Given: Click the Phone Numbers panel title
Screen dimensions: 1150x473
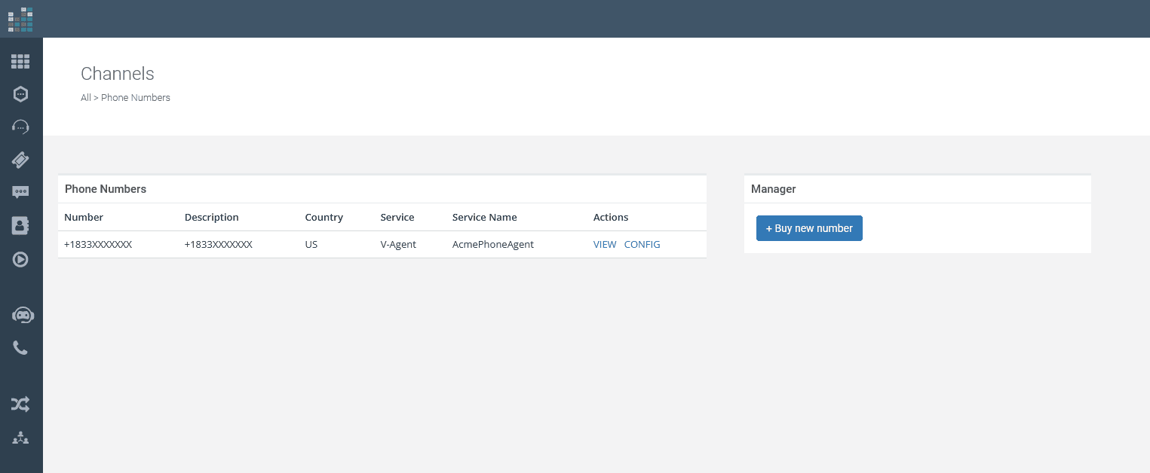Looking at the screenshot, I should (x=106, y=189).
